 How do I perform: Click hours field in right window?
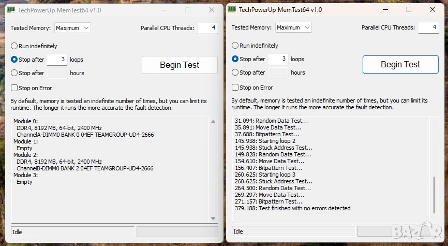pyautogui.click(x=278, y=73)
